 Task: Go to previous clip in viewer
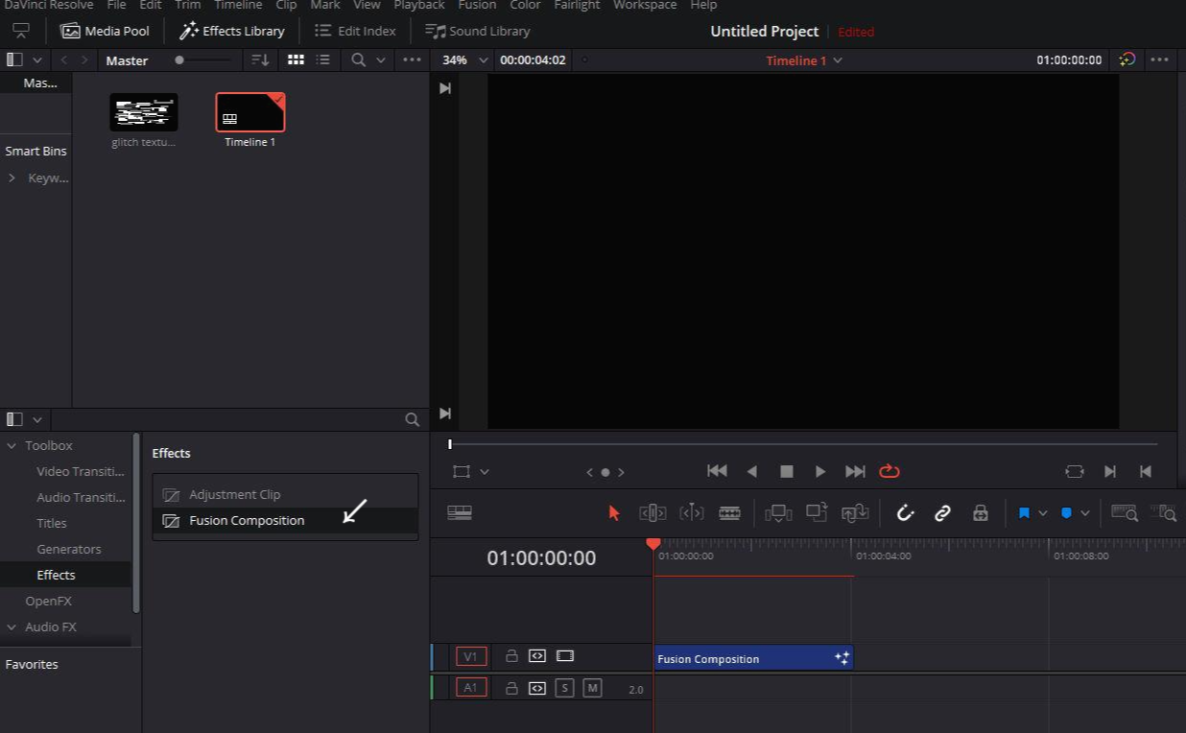[x=1145, y=471]
